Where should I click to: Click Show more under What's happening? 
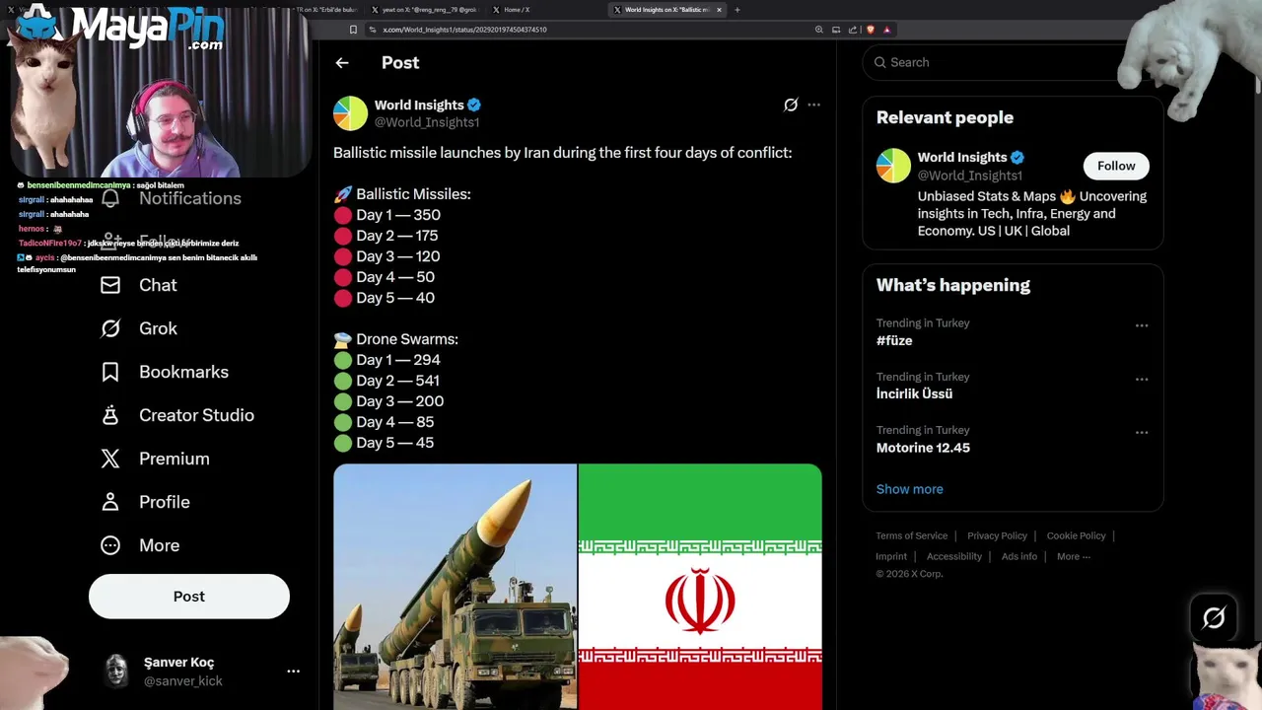coord(909,489)
